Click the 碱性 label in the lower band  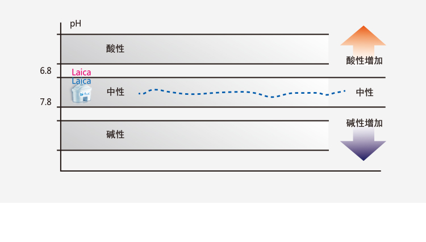click(x=115, y=135)
